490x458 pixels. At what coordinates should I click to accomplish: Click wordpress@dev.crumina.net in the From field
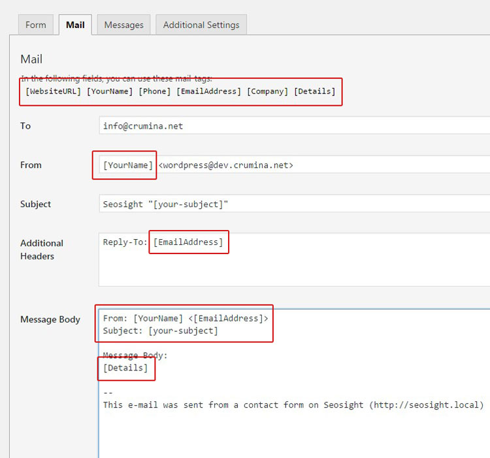tap(226, 165)
